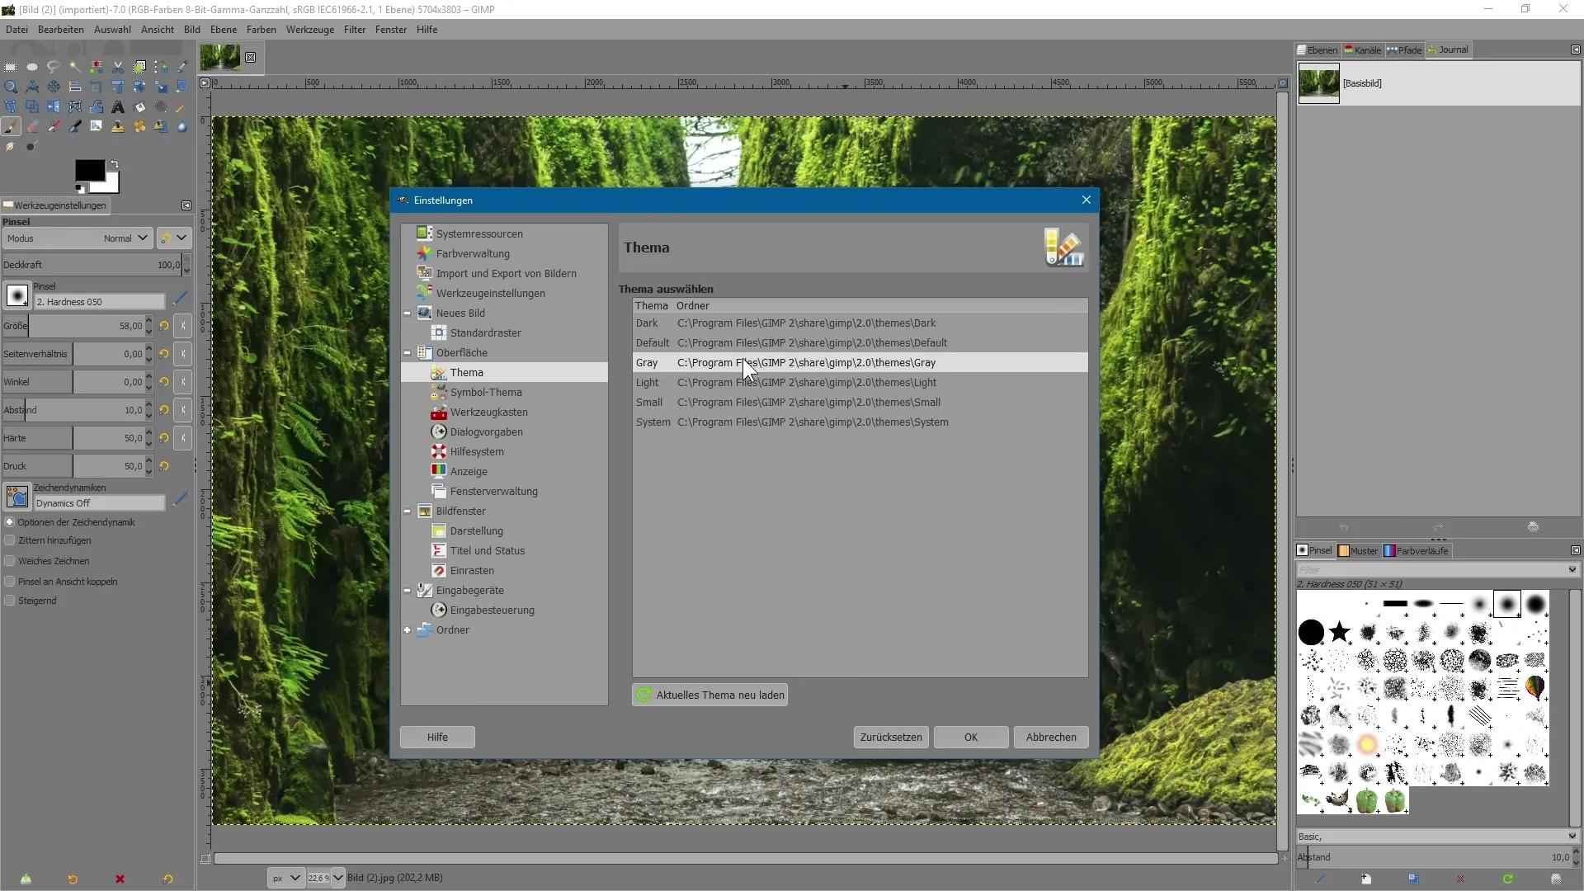Select the Rectangle Select tool
The height and width of the screenshot is (891, 1584).
click(11, 67)
